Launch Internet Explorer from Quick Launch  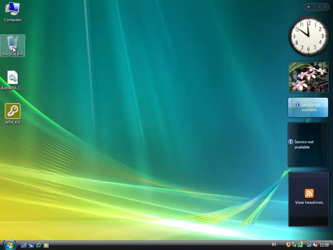coord(39,245)
